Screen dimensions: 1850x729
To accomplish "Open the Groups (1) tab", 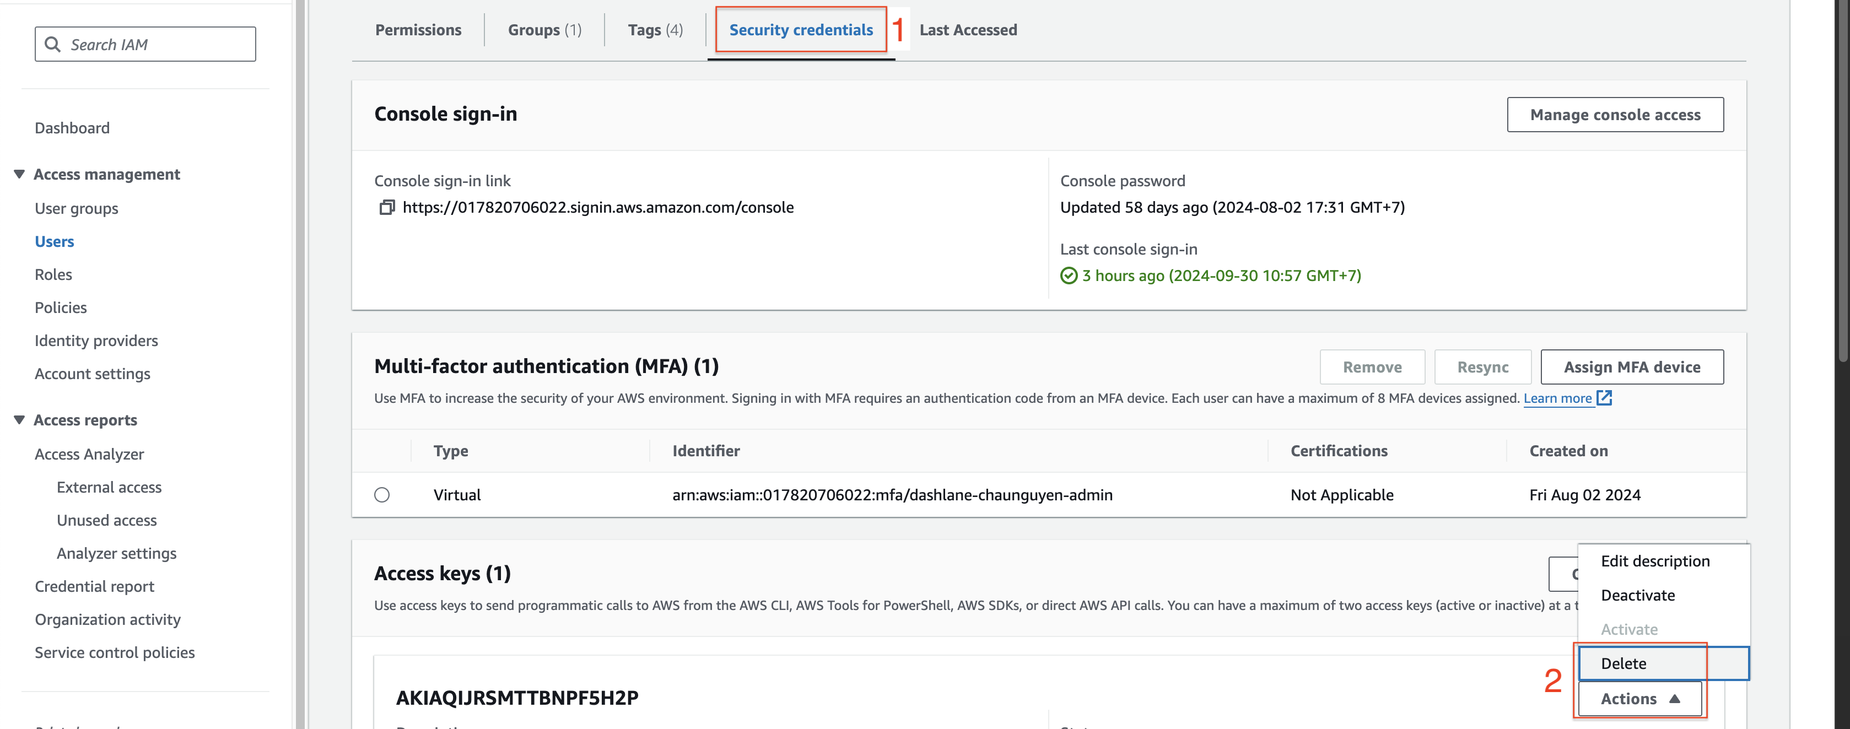I will [x=544, y=30].
